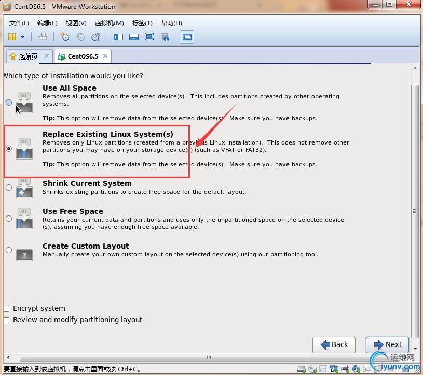Click the vertical scrollbar up arrow
This screenshot has height=375, width=423.
pyautogui.click(x=415, y=68)
